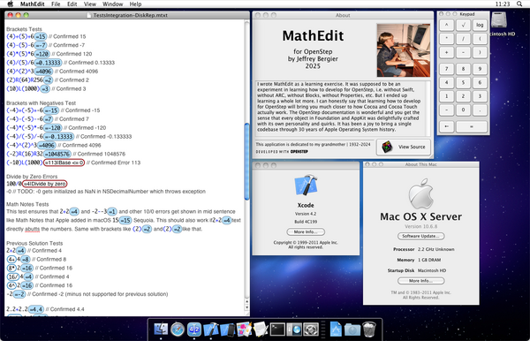Tap the backspace arrow key on Keypad
The height and width of the screenshot is (341, 530).
click(446, 126)
